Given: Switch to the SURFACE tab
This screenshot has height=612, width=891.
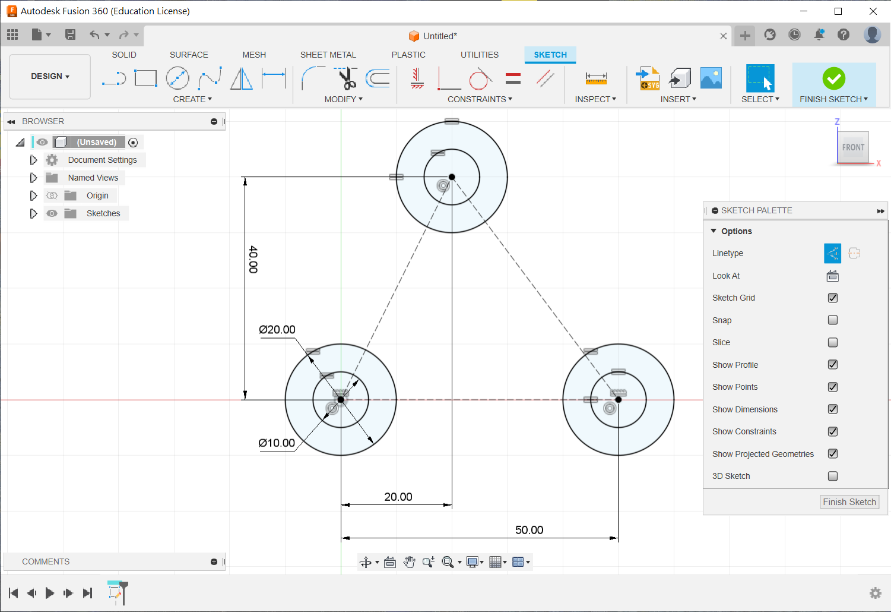Looking at the screenshot, I should (x=189, y=55).
